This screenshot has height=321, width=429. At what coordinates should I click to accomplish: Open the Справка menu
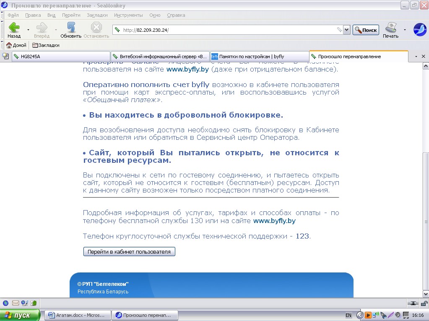tap(176, 15)
